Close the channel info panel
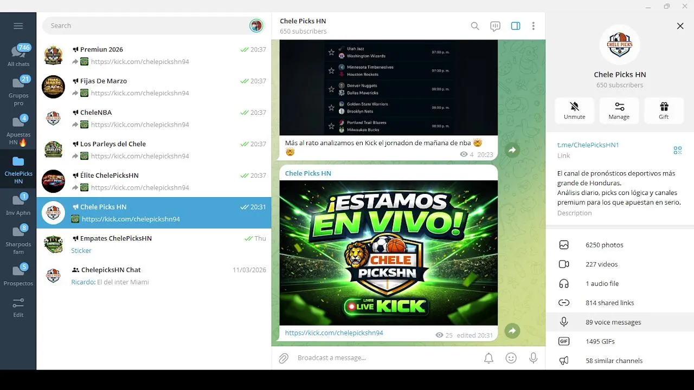The image size is (694, 390). point(680,26)
